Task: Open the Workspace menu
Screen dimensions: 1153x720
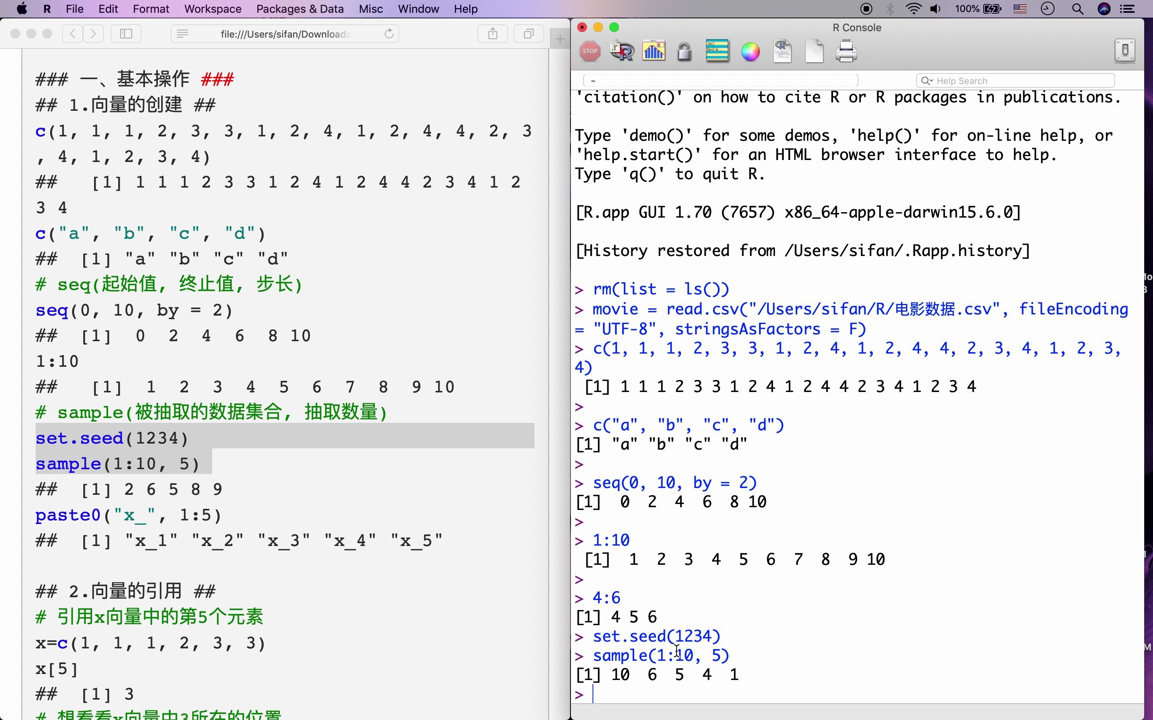Action: click(x=213, y=9)
